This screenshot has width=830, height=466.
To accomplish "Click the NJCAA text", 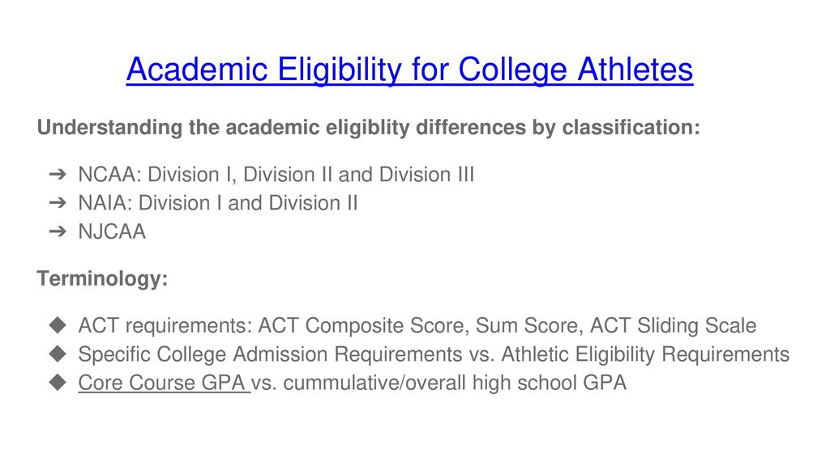I will coord(112,231).
